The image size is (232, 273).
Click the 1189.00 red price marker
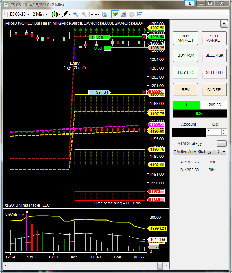point(156,191)
